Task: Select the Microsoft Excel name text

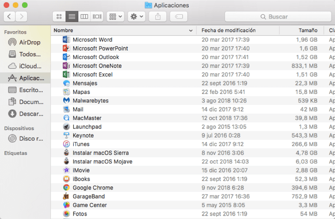Action: (93, 75)
